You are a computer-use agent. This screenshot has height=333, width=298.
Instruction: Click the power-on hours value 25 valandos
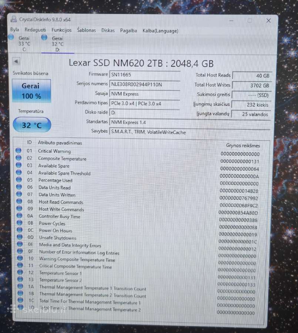251,114
